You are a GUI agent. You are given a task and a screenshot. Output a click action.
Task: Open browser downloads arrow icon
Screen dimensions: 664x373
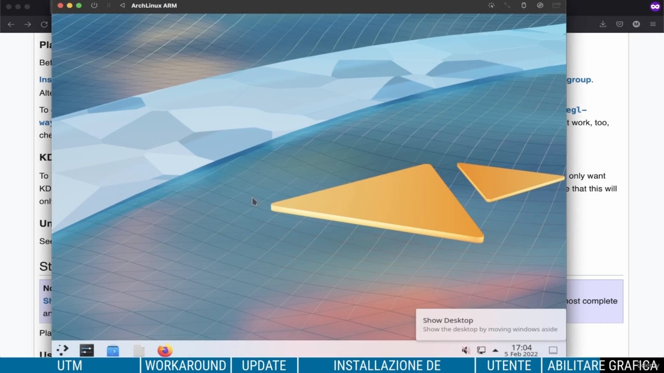[x=603, y=24]
